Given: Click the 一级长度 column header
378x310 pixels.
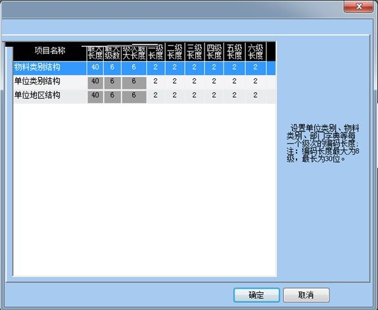Looking at the screenshot, I should 156,51.
